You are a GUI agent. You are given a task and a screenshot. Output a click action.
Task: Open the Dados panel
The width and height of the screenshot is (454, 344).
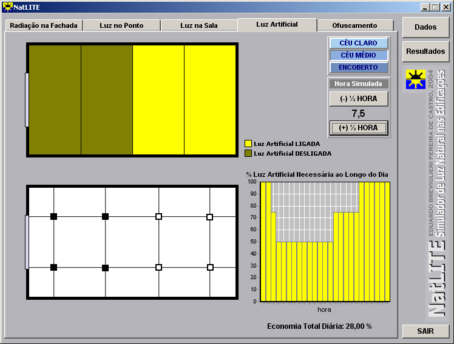(425, 27)
